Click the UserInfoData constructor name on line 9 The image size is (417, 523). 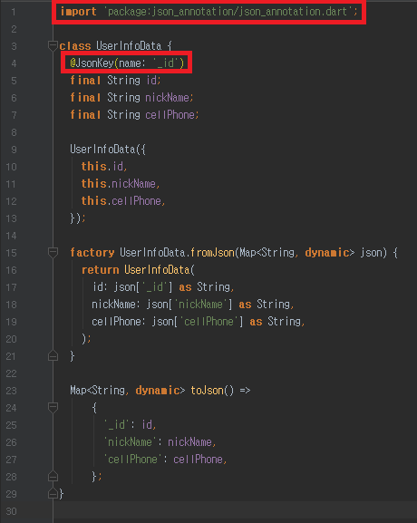[x=102, y=150]
